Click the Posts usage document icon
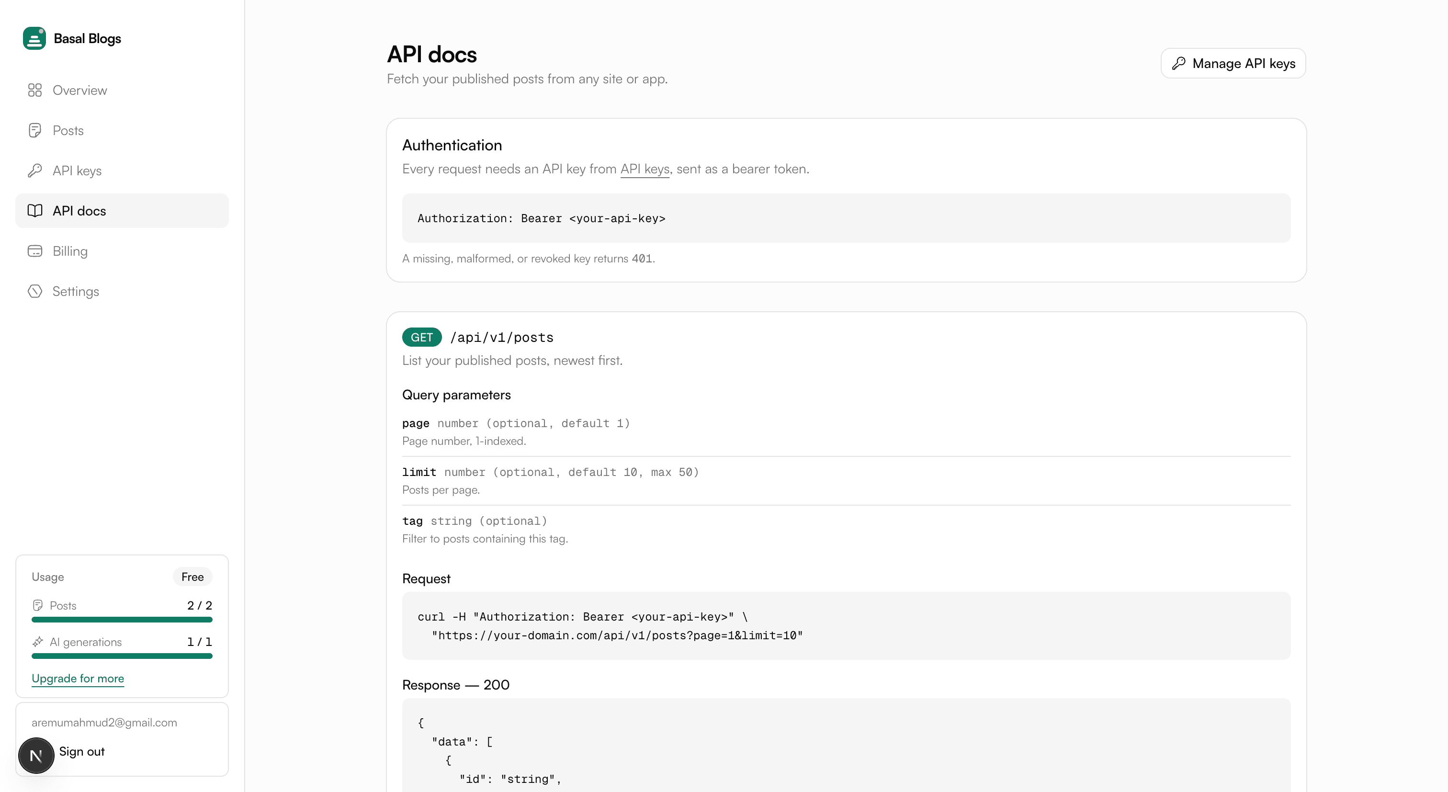Screen dimensions: 1448x792 38,605
